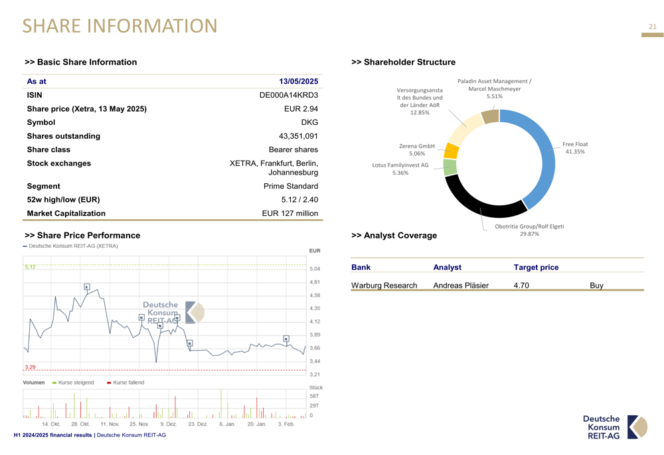Click the '14. Okt.' date axis label

[51, 424]
